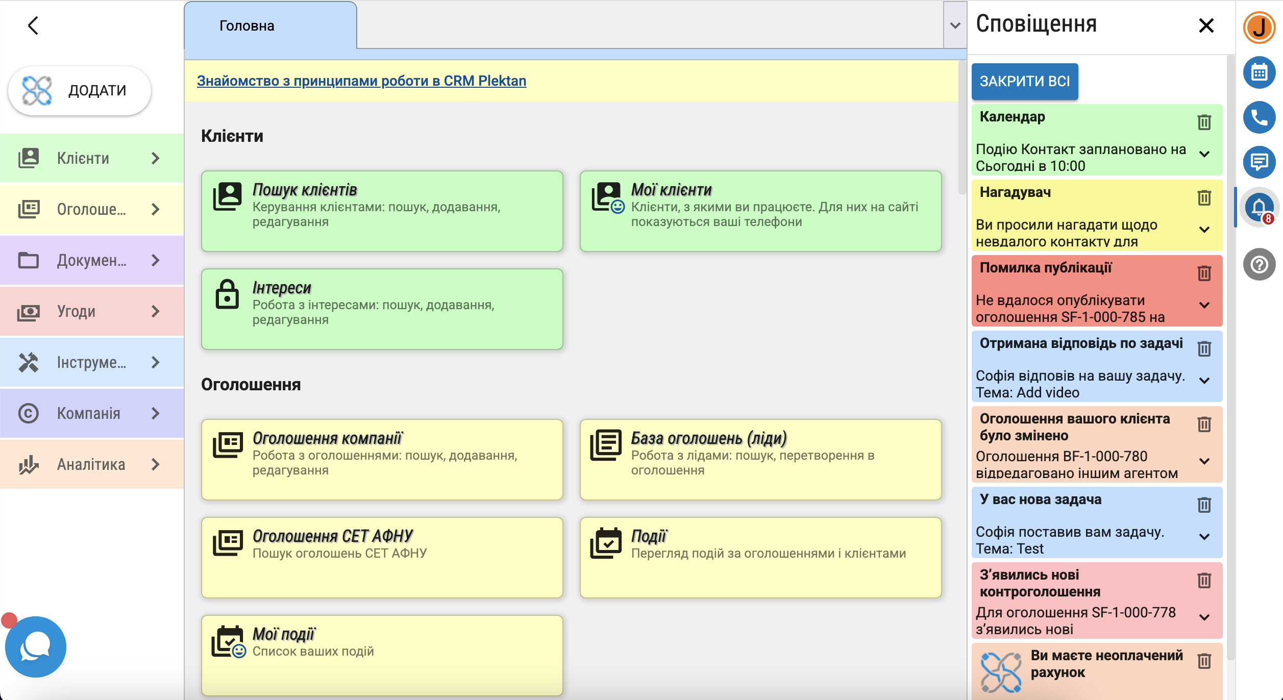This screenshot has width=1283, height=700.
Task: Click the orange J user avatar
Action: [1259, 28]
